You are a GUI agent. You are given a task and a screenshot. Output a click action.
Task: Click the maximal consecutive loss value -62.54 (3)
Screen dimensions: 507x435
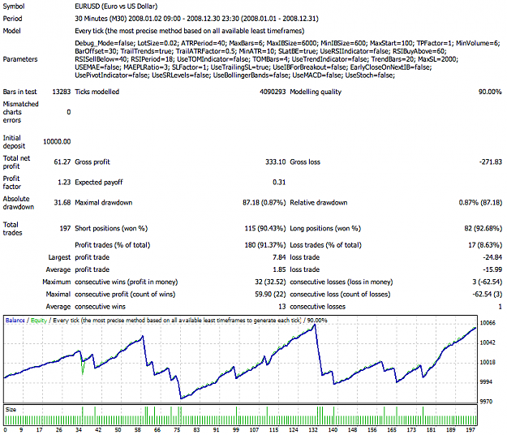[x=488, y=295]
